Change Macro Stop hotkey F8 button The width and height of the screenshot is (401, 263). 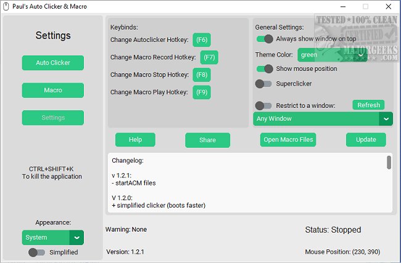[x=202, y=75]
